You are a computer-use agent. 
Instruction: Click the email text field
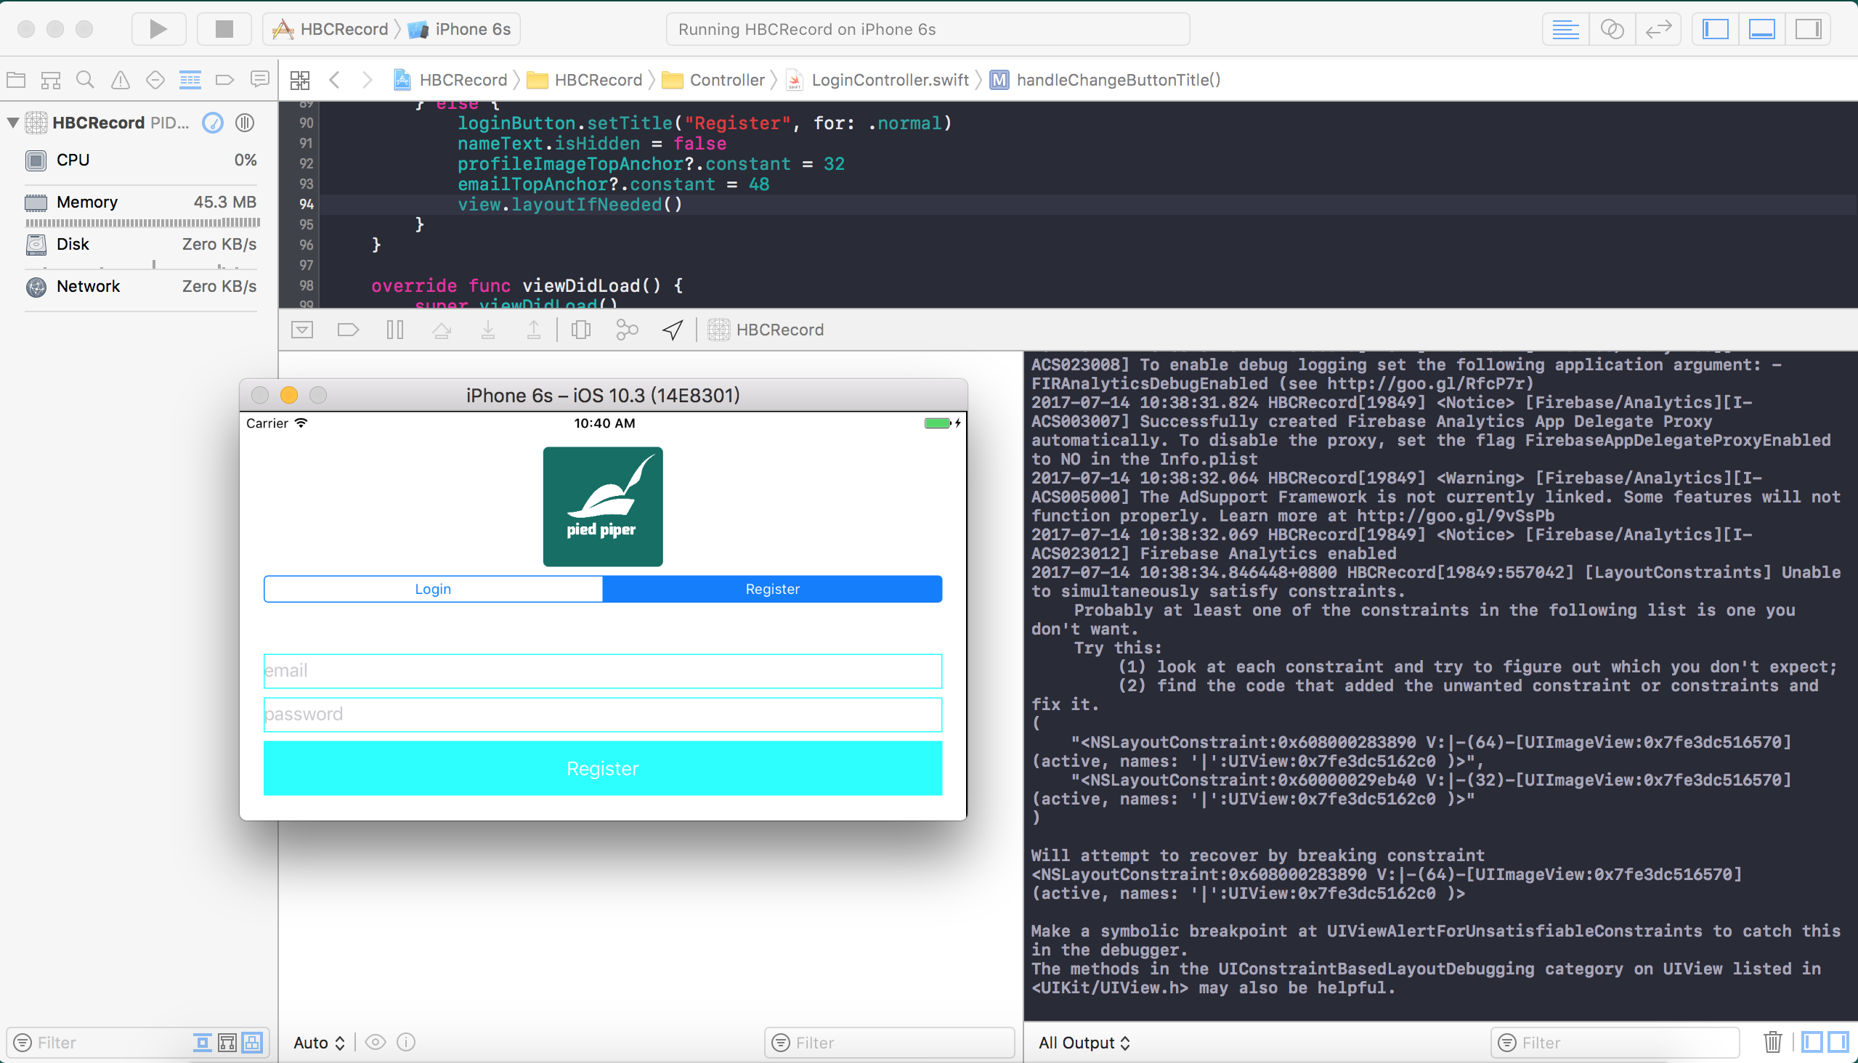(x=603, y=671)
